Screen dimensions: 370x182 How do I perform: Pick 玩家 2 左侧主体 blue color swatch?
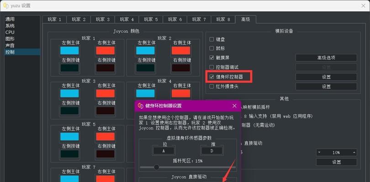click(145, 51)
